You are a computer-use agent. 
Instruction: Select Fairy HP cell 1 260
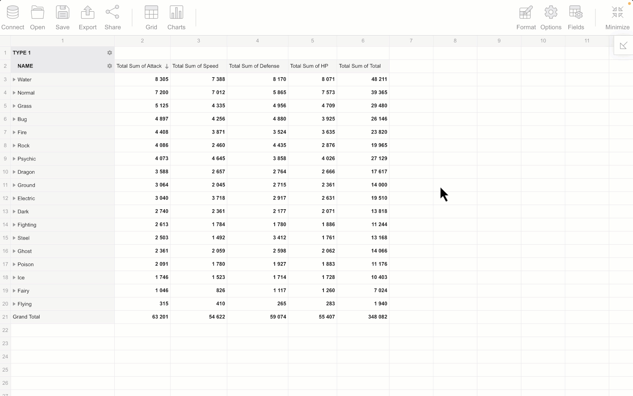click(x=313, y=290)
